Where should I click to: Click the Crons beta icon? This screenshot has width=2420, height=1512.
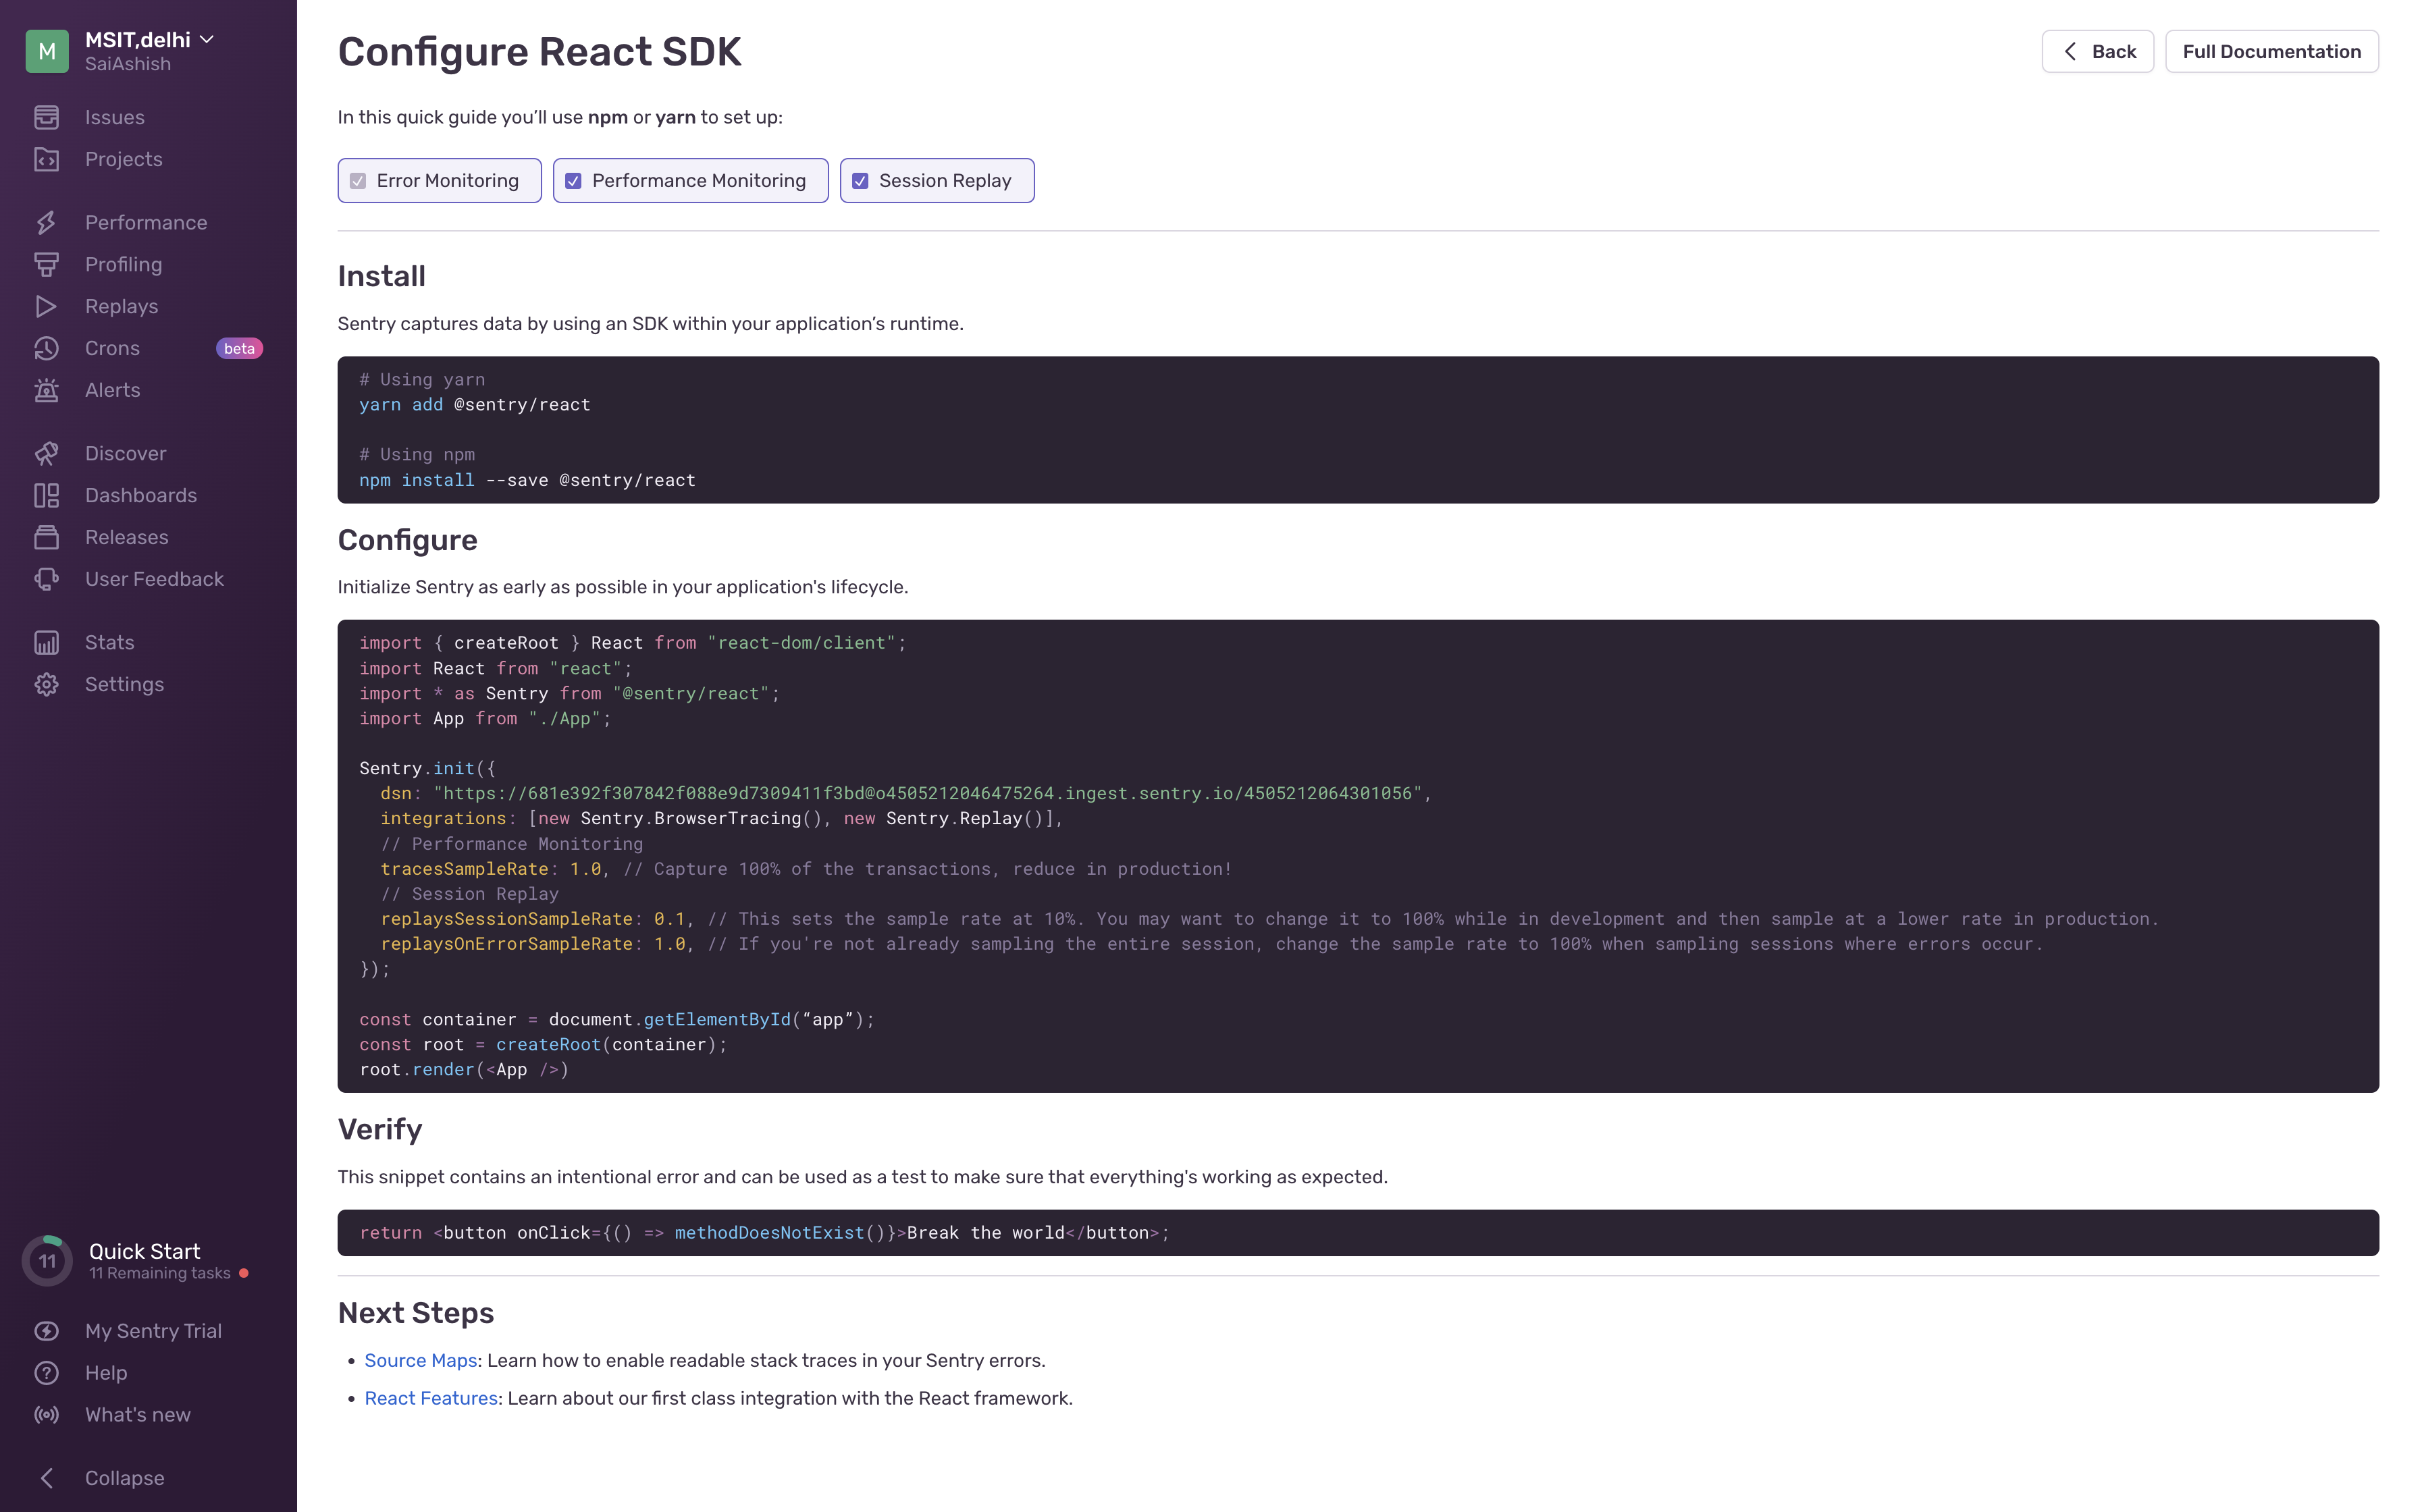pyautogui.click(x=47, y=348)
